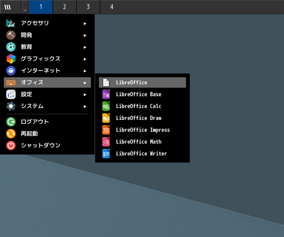The height and width of the screenshot is (237, 284).
Task: Click the purple LibreOffice Base icon
Action: click(x=106, y=94)
